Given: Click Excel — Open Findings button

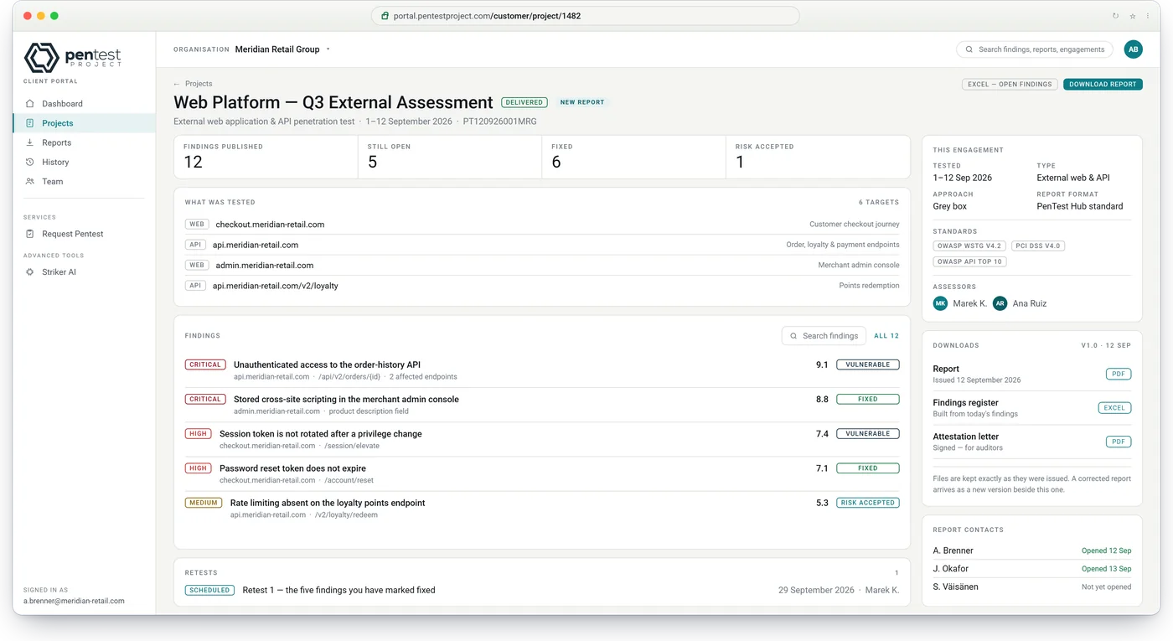Looking at the screenshot, I should pyautogui.click(x=1010, y=85).
